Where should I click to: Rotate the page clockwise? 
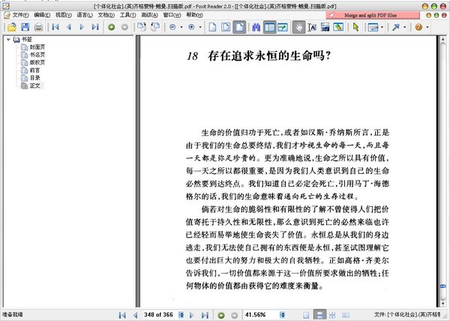(142, 27)
